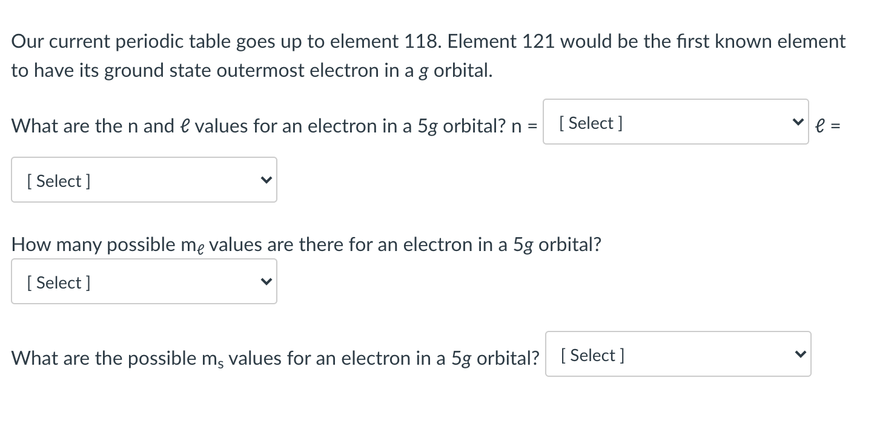
Task: Click the chevron arrow of the ℓ dropdown
Action: [265, 180]
